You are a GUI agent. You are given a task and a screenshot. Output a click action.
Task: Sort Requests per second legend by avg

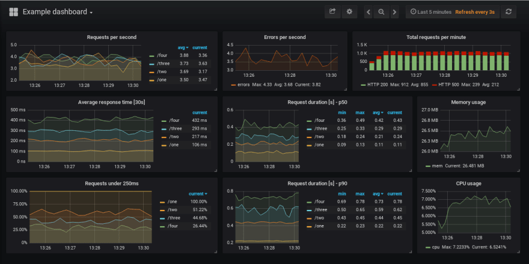tap(183, 47)
